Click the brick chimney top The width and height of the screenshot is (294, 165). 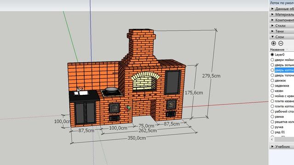coord(141,34)
